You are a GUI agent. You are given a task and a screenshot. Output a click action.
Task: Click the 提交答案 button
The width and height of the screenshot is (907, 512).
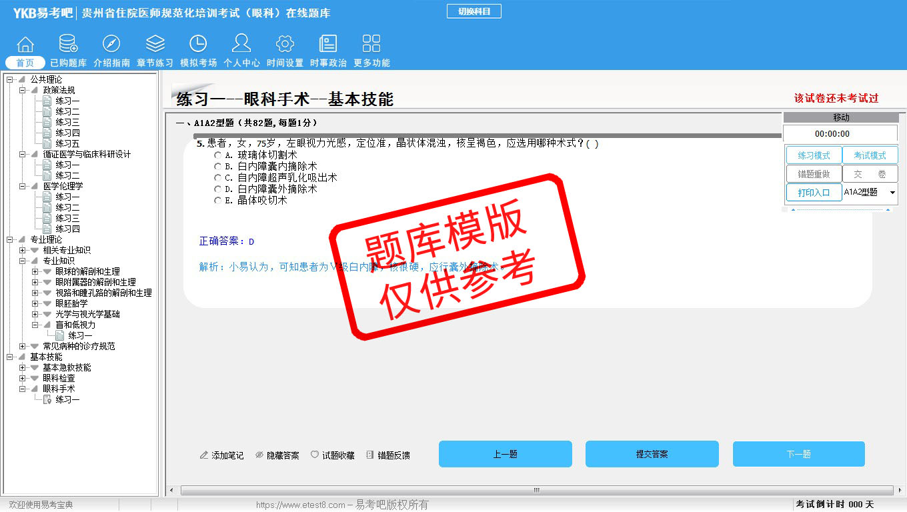[x=652, y=454]
